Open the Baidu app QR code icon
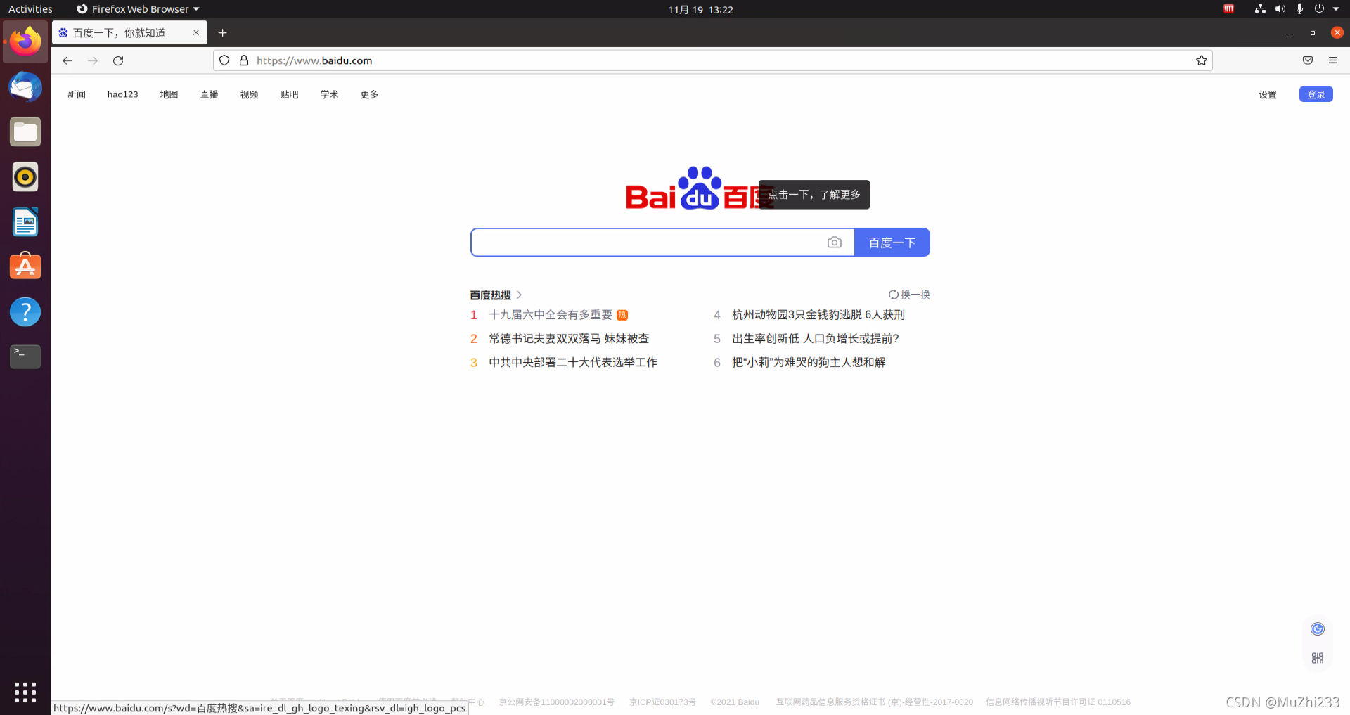Viewport: 1350px width, 715px height. (x=1317, y=657)
